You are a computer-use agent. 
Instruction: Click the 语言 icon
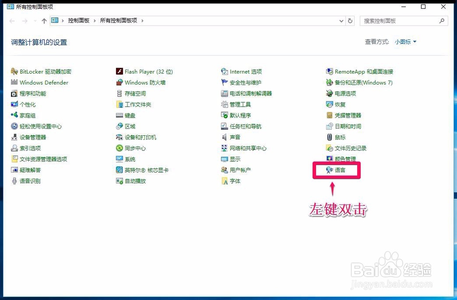[329, 170]
